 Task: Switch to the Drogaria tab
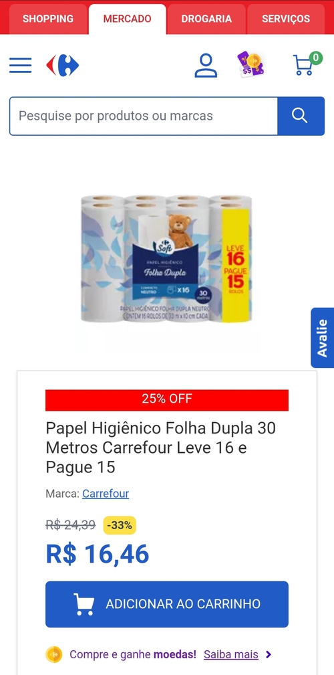tap(206, 19)
